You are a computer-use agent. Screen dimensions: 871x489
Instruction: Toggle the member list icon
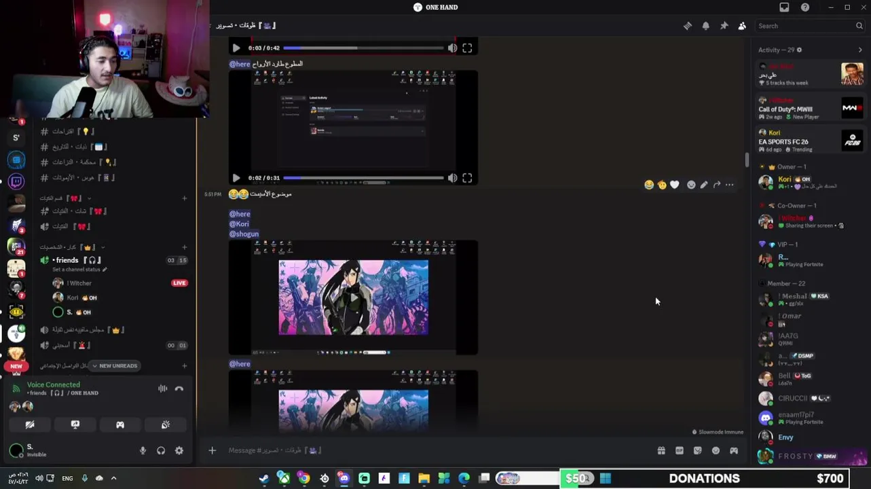[x=742, y=26]
